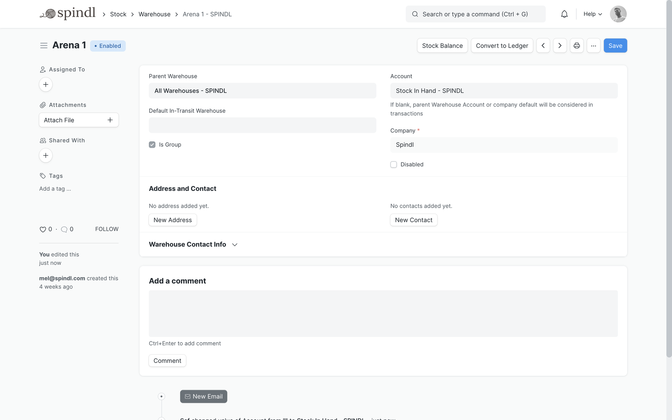Focus the search or command bar

coord(476,14)
